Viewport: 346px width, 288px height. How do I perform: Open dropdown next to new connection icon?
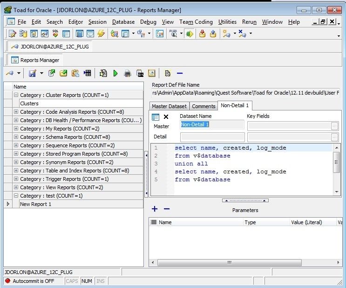(x=235, y=34)
